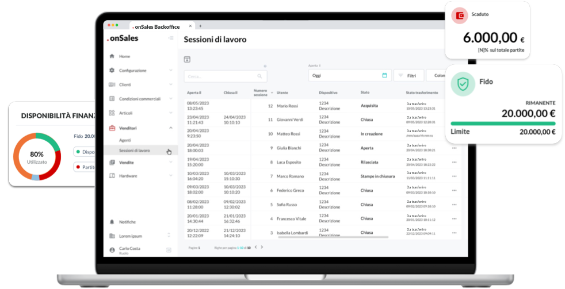Viewport: 565px width, 289px height.
Task: Click Giovanni Verdi in the Utente column
Action: [290, 120]
